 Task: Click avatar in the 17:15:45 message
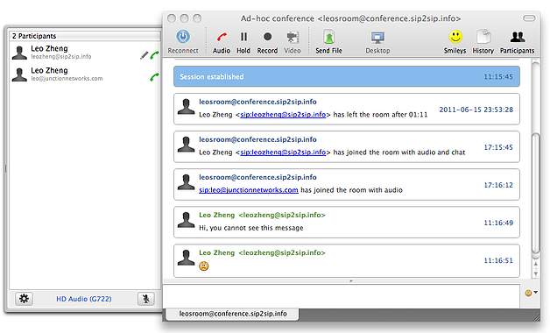point(186,145)
